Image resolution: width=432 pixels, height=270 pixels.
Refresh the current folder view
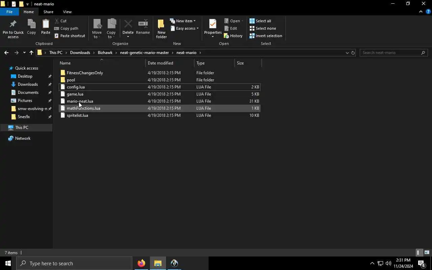(x=353, y=53)
